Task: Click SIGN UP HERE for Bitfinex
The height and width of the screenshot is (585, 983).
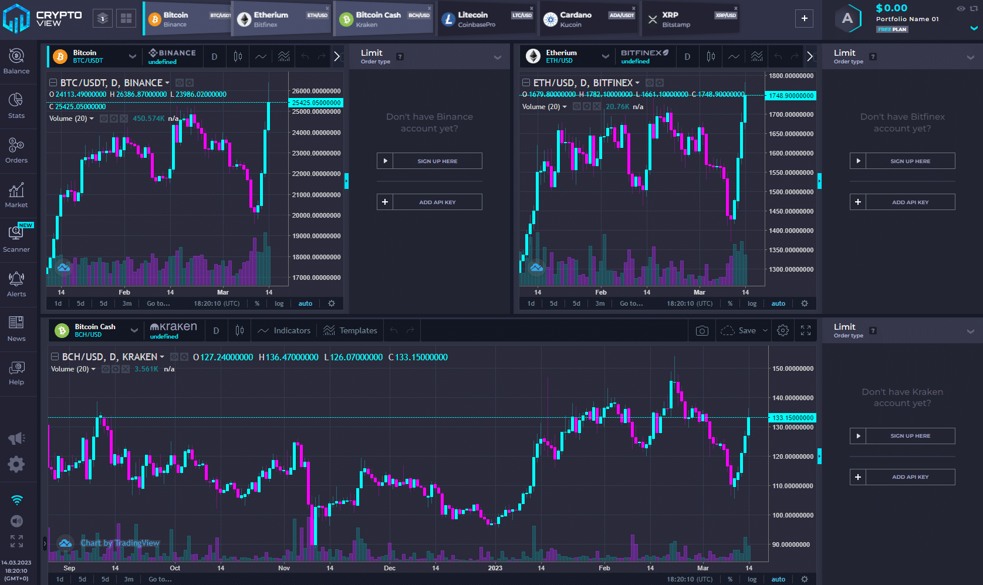Action: tap(903, 161)
